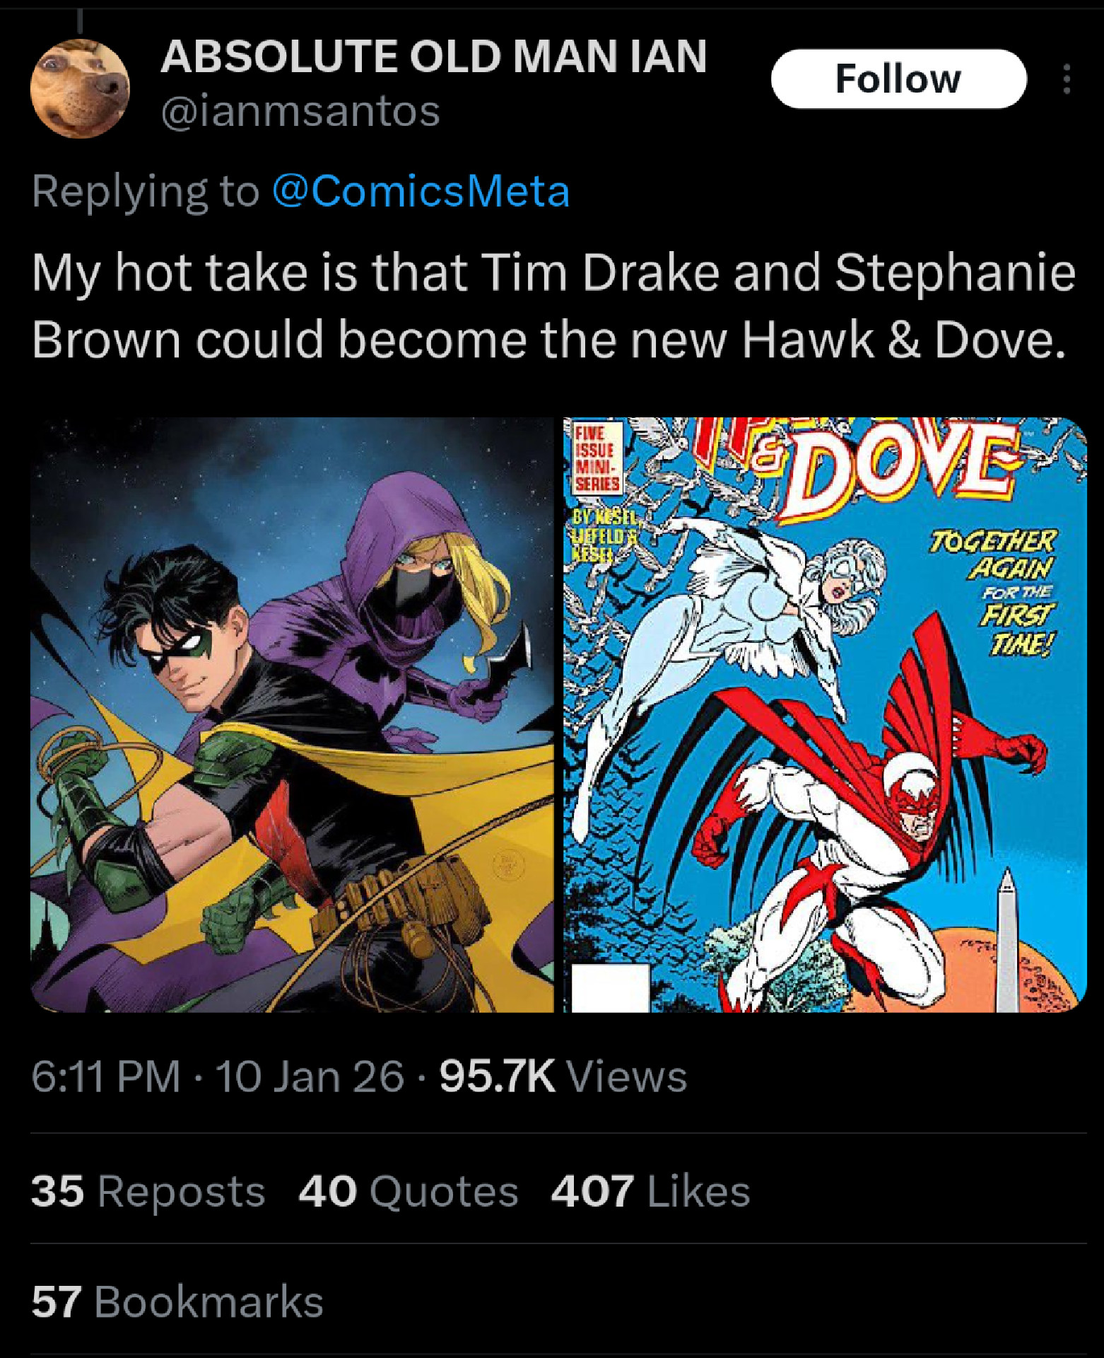View the 407 Likes list
The width and height of the screenshot is (1104, 1358).
pos(650,1191)
